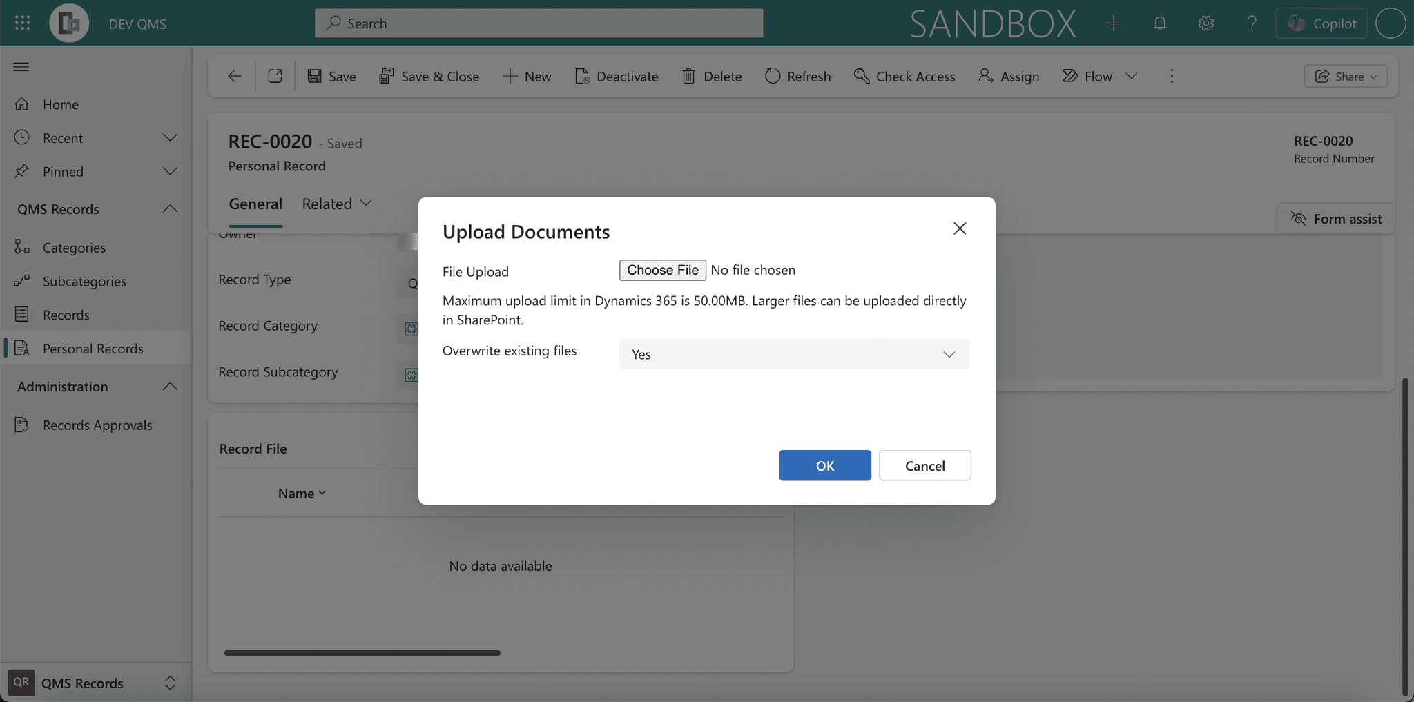Screen dimensions: 1414x702
Task: Click the back arrow in command bar
Action: [235, 76]
